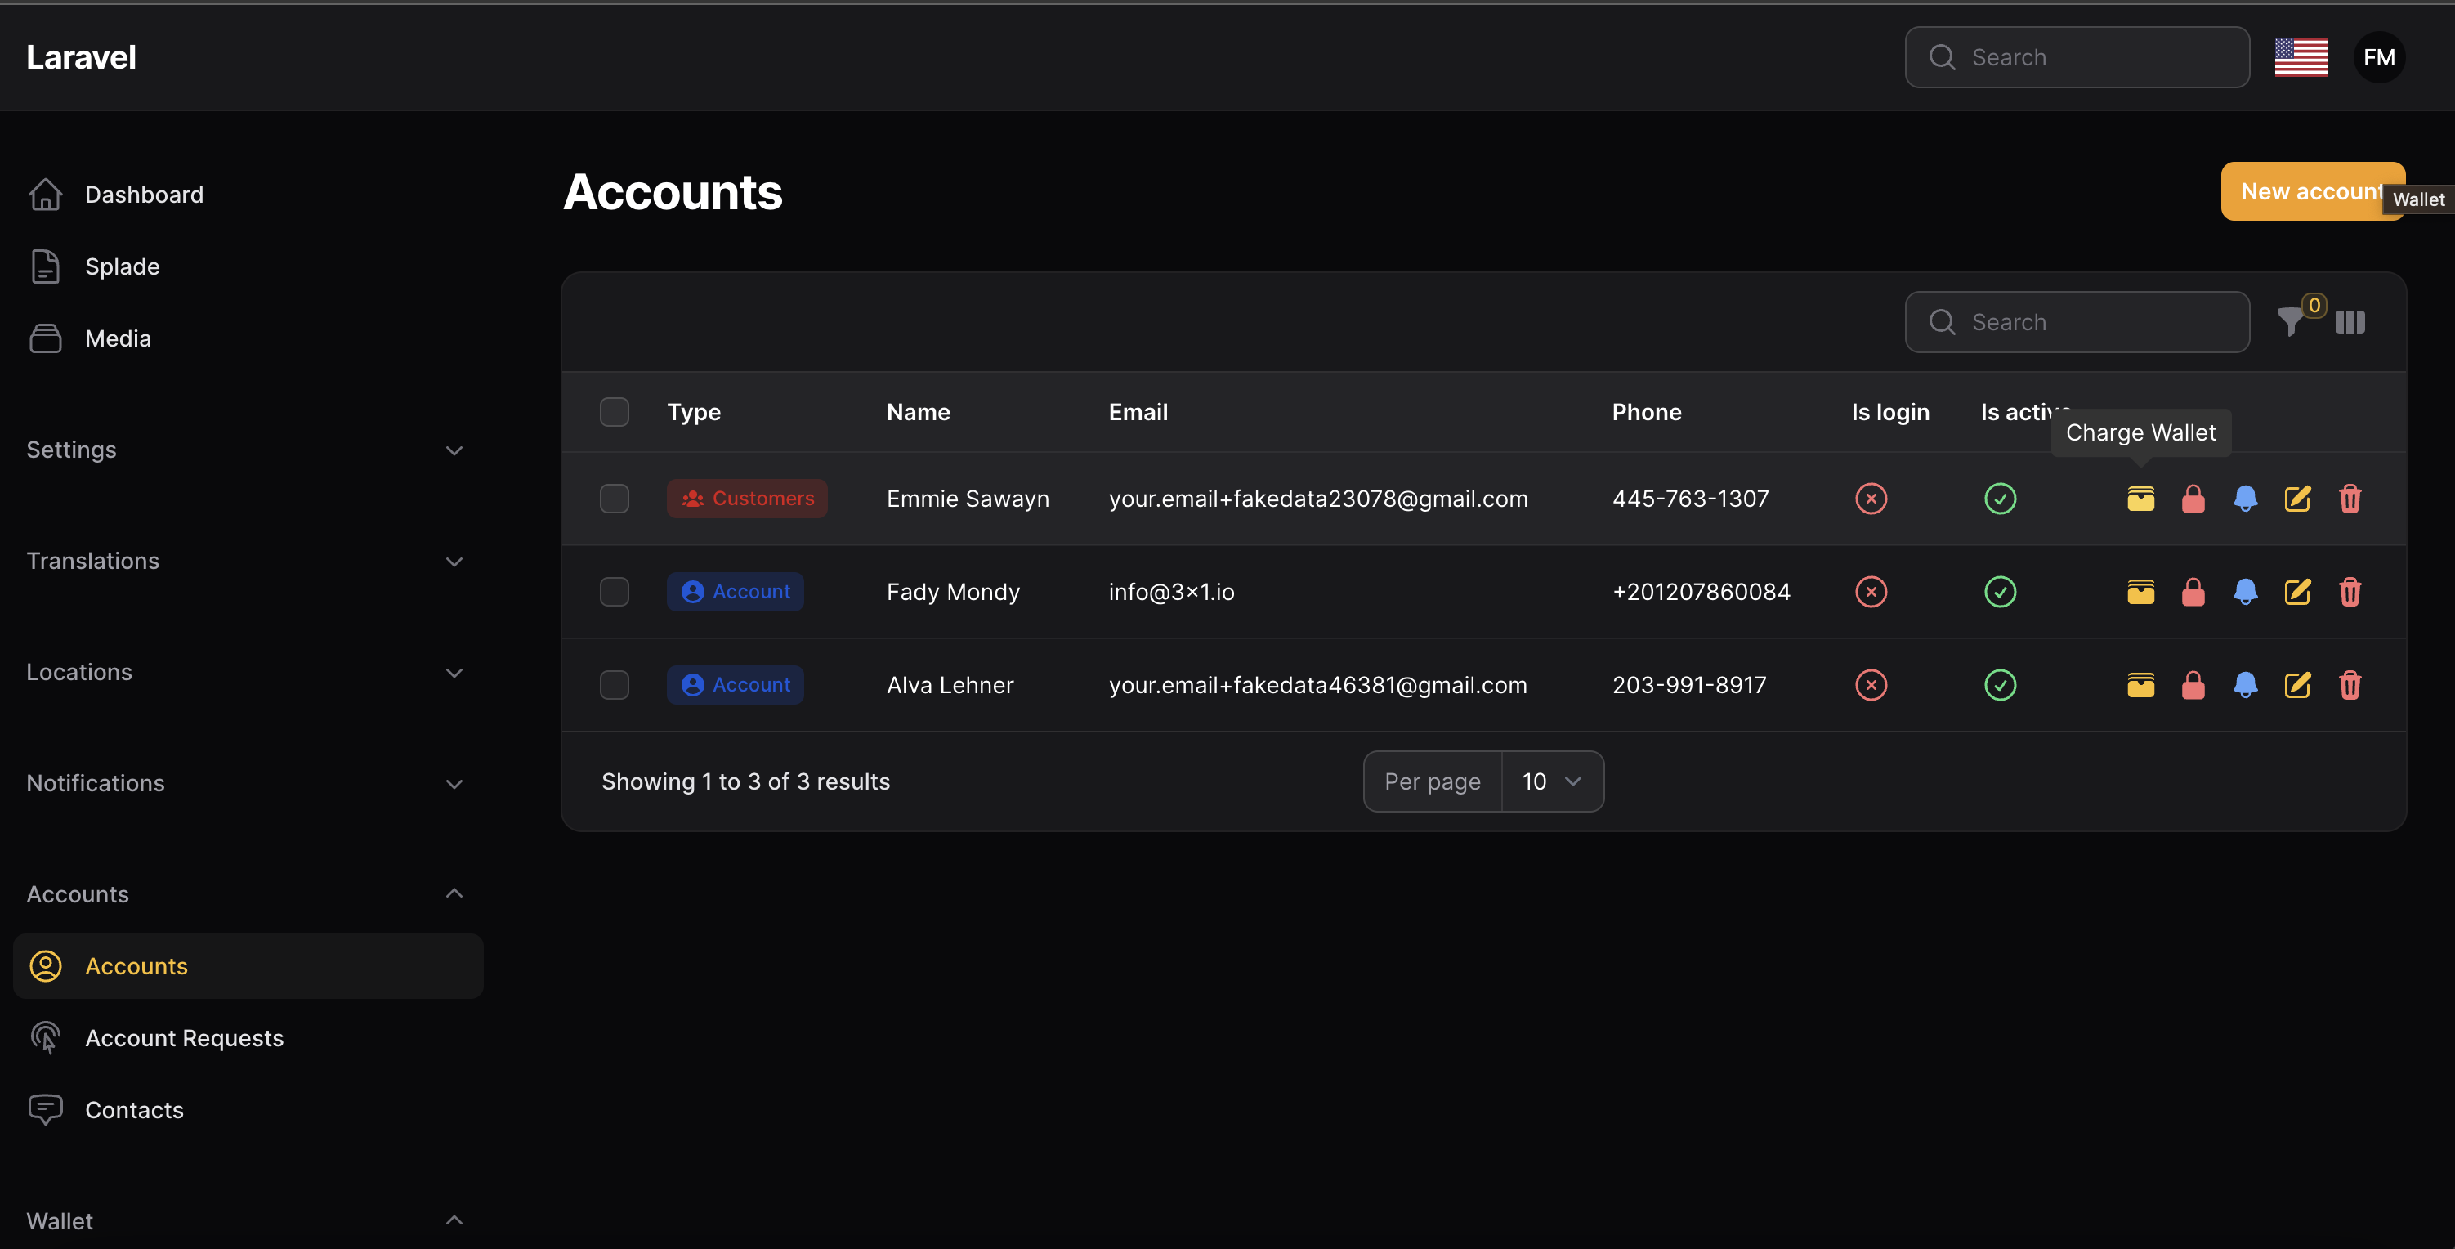Click phone number +201207860084
This screenshot has height=1249, width=2455.
click(x=1702, y=592)
